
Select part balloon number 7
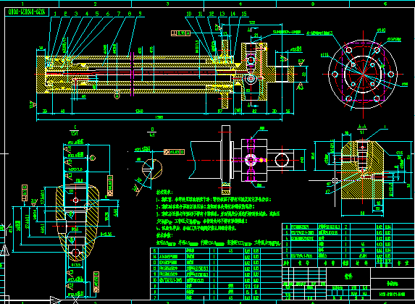tap(119, 14)
